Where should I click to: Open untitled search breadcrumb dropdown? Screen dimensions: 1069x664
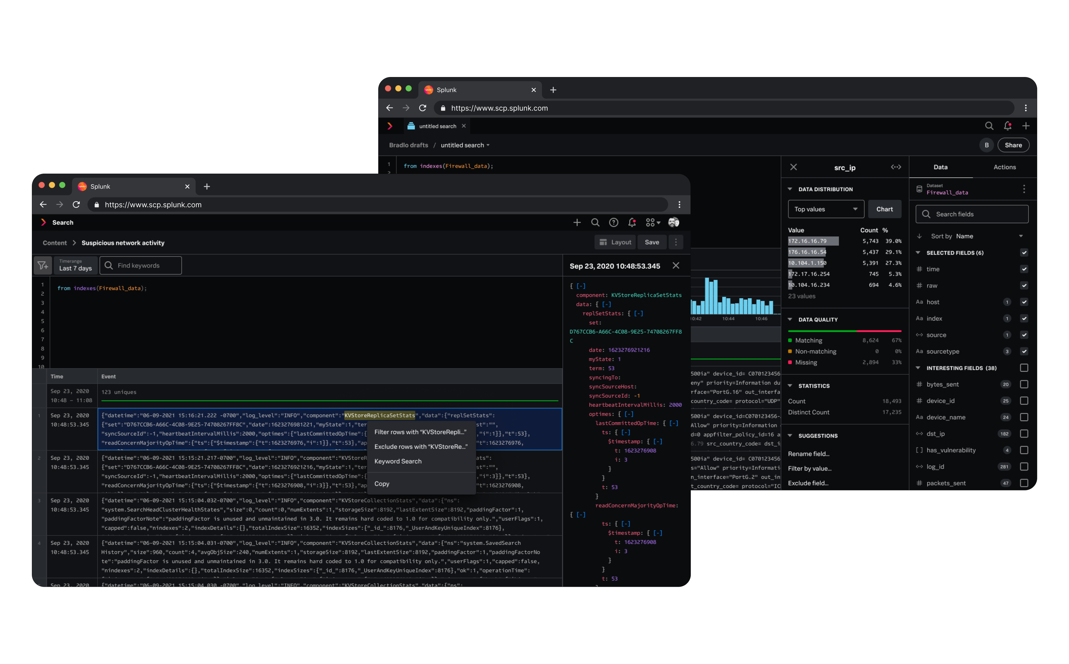[x=465, y=145]
